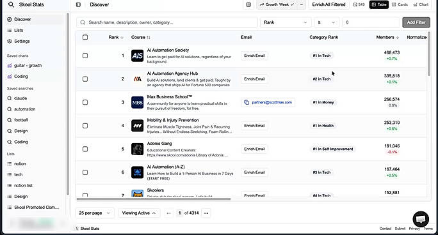Open the ≥ comparison operator dropdown
The width and height of the screenshot is (438, 235).
327,22
